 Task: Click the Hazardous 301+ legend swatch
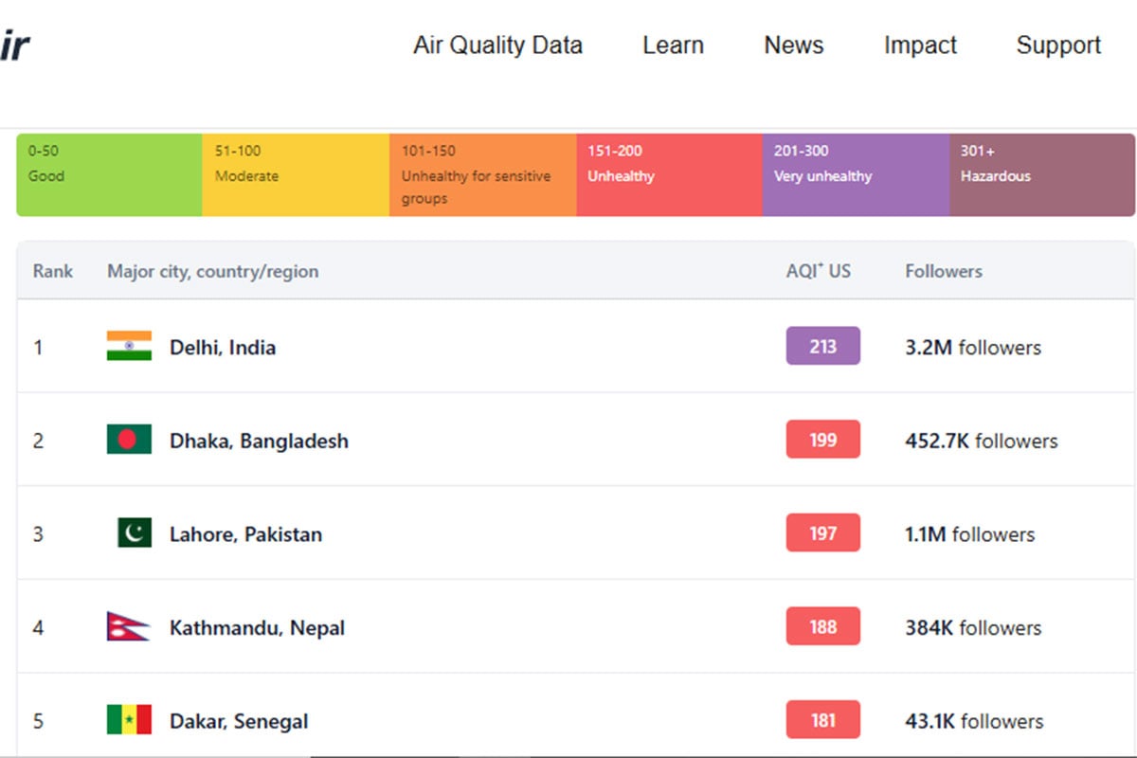click(x=1041, y=174)
